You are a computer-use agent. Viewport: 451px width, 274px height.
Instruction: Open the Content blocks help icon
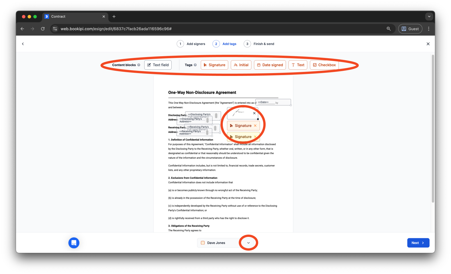(x=139, y=65)
